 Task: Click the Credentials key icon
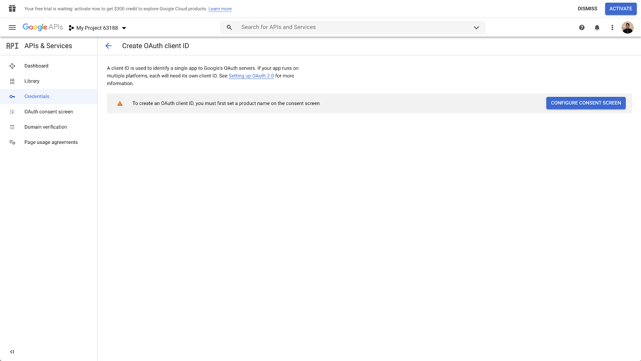click(12, 97)
